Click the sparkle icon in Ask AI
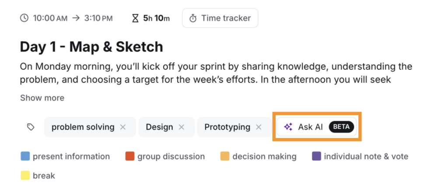 click(288, 127)
